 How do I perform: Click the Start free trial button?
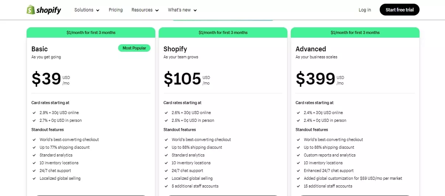click(x=400, y=10)
